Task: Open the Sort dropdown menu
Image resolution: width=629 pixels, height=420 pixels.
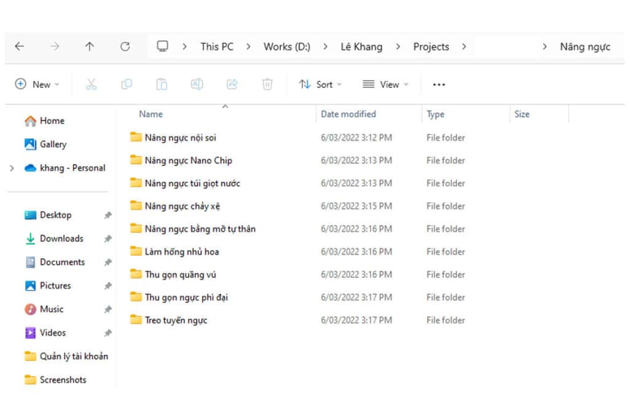Action: (x=320, y=84)
